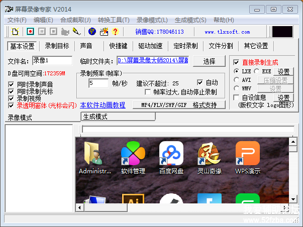Switch to the 快捷键 tab
The width and height of the screenshot is (303, 227).
point(118,46)
